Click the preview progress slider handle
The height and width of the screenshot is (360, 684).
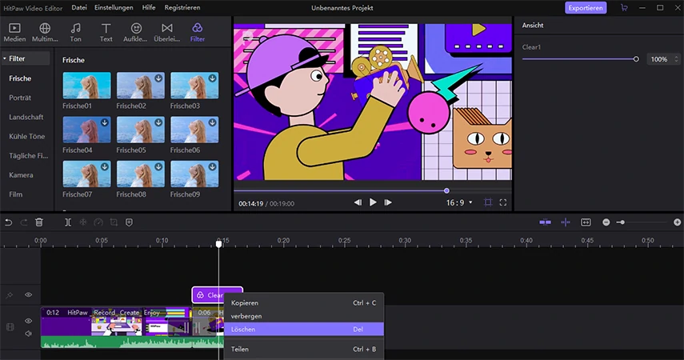[446, 190]
